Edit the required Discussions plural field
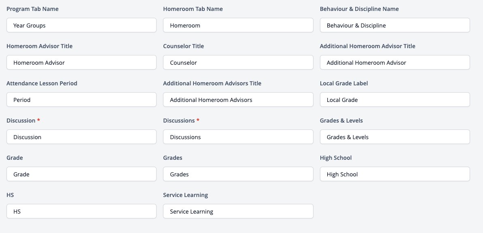This screenshot has width=483, height=233. [x=238, y=137]
